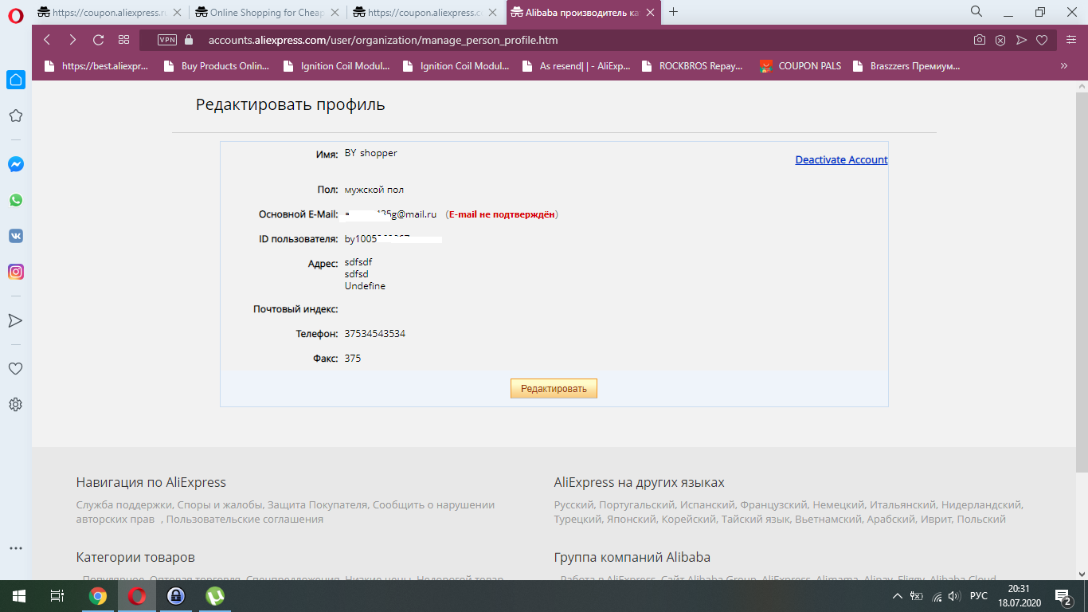Viewport: 1088px width, 612px height.
Task: Click the E-mail не подтверждён warning
Action: tap(502, 214)
